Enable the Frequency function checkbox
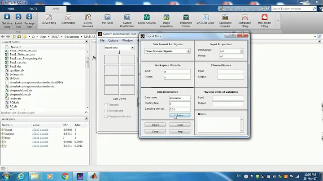Image resolution: width=323 pixels, height=181 pixels. (106, 116)
